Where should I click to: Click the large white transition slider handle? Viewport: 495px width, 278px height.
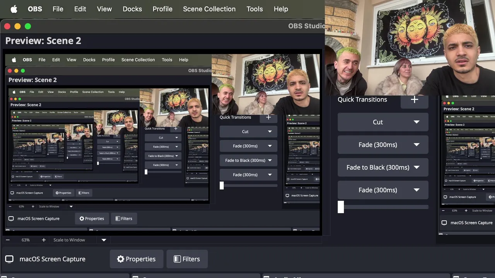(x=341, y=207)
